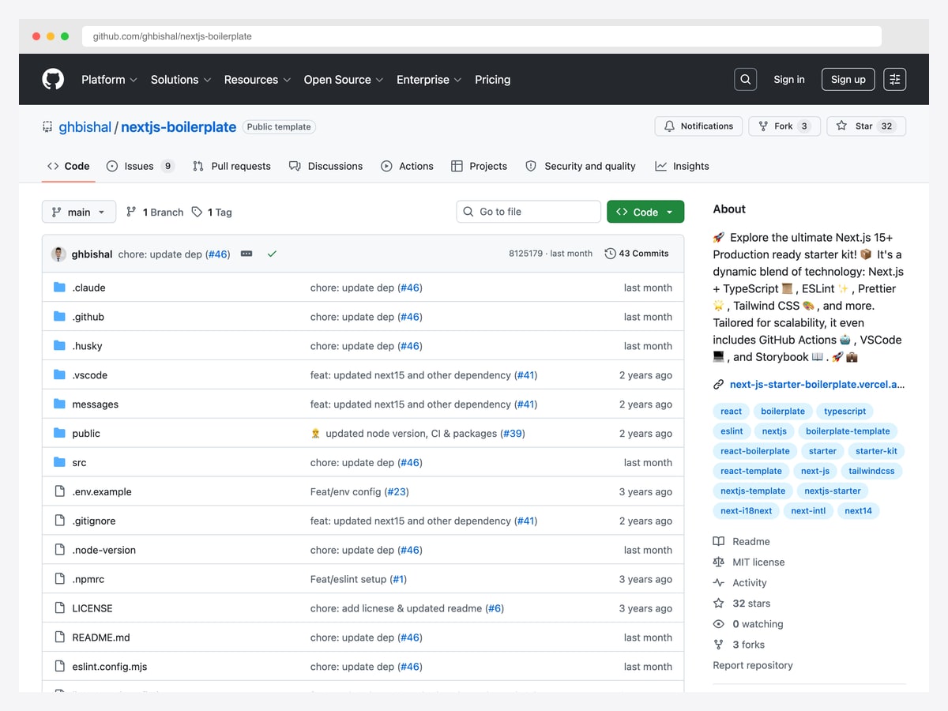
Task: Open the appearance settings sliders icon
Action: (894, 79)
